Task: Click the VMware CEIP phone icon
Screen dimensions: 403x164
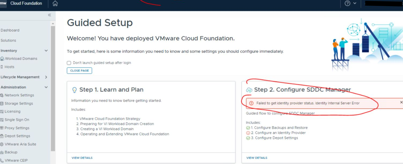Action: [x=2, y=161]
